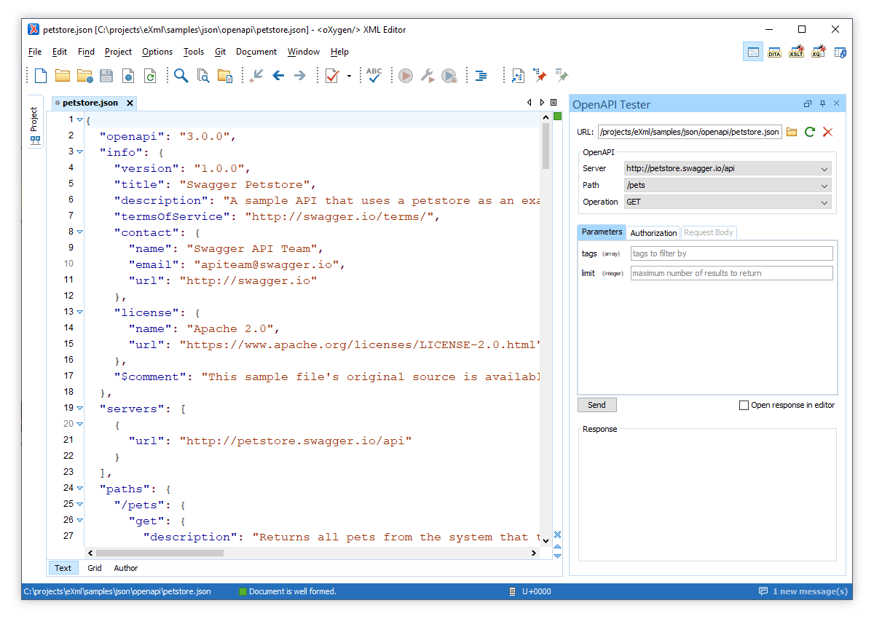Image resolution: width=874 pixels, height=619 pixels.
Task: Open the Git menu
Action: click(x=220, y=52)
